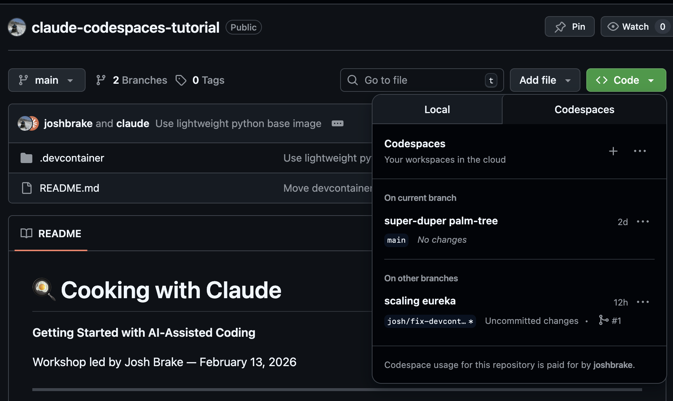View the 2 Branches list

click(x=132, y=80)
